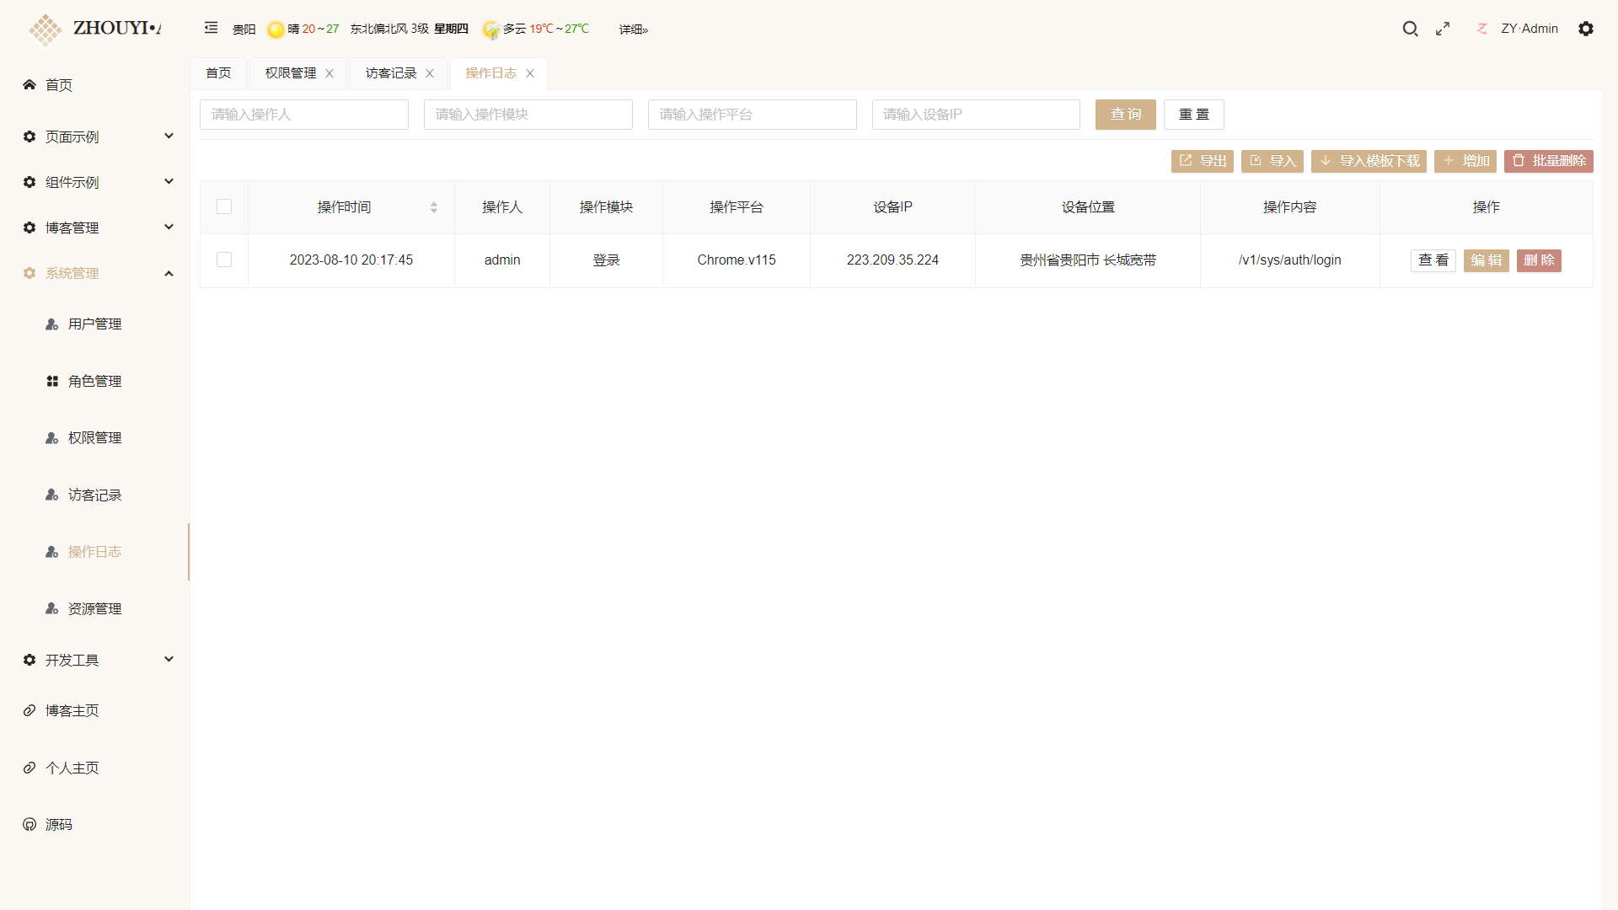Click the 导出 export button
The image size is (1618, 910).
click(1202, 161)
